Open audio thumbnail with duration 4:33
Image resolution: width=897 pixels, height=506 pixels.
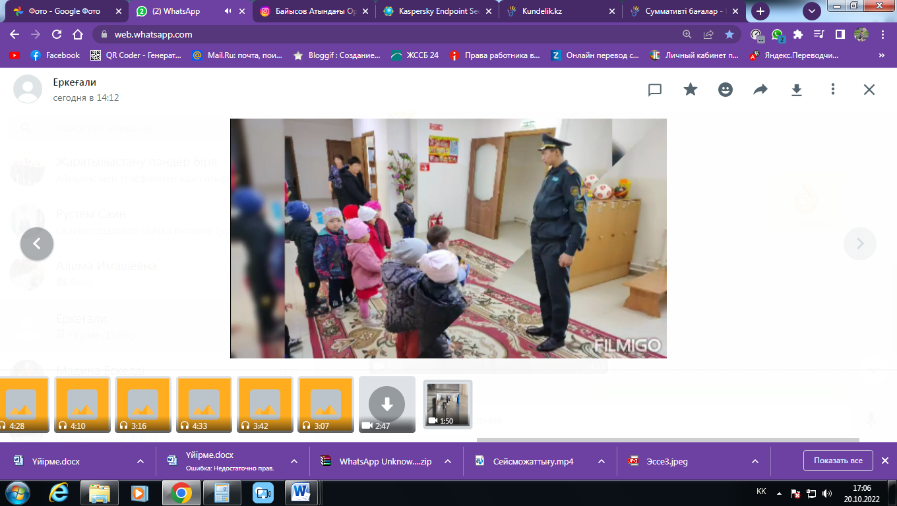(x=204, y=405)
